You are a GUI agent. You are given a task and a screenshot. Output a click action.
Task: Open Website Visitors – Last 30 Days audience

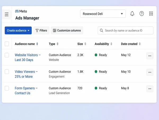pyautogui.click(x=28, y=57)
